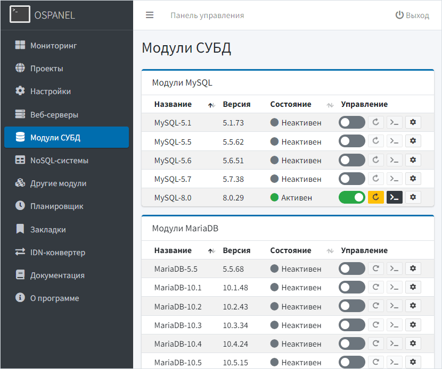The image size is (442, 369).
Task: Open settings gear for MySQL-5.6
Action: click(x=413, y=160)
